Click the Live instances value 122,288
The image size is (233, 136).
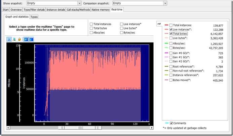point(218,30)
